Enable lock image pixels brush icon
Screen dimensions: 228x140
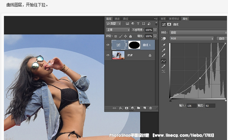pyautogui.click(x=121, y=36)
